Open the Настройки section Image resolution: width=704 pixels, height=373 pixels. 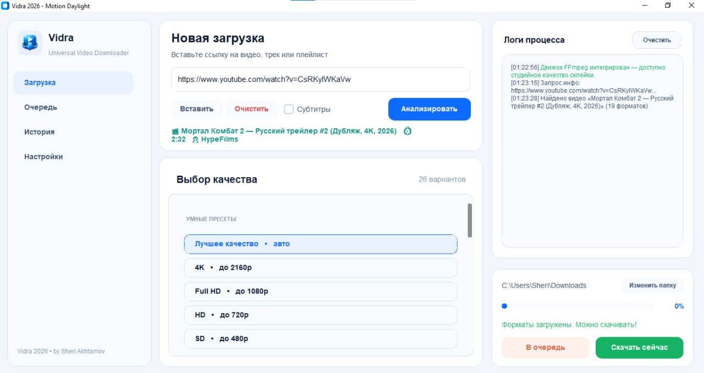[x=43, y=157]
